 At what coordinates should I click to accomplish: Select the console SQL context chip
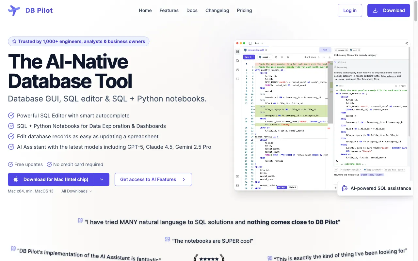[342, 50]
